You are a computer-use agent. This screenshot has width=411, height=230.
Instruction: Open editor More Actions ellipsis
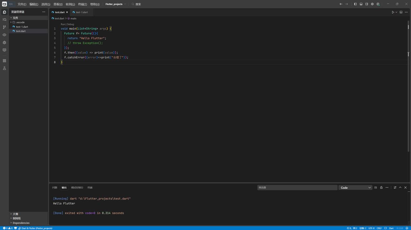(406, 12)
